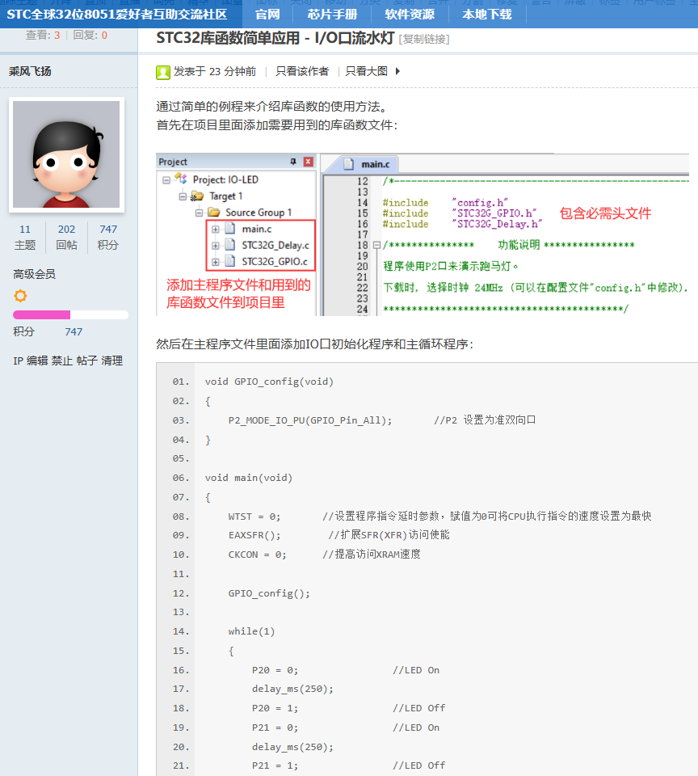Click the post title STC32库函数简单应用 - I/O口流水灯

pyautogui.click(x=275, y=38)
